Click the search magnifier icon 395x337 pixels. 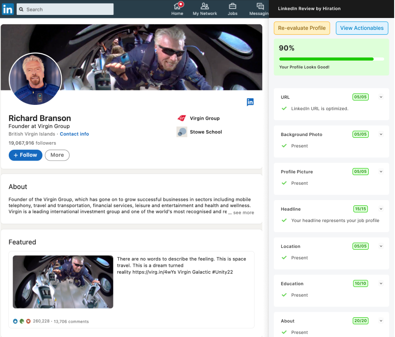click(21, 9)
